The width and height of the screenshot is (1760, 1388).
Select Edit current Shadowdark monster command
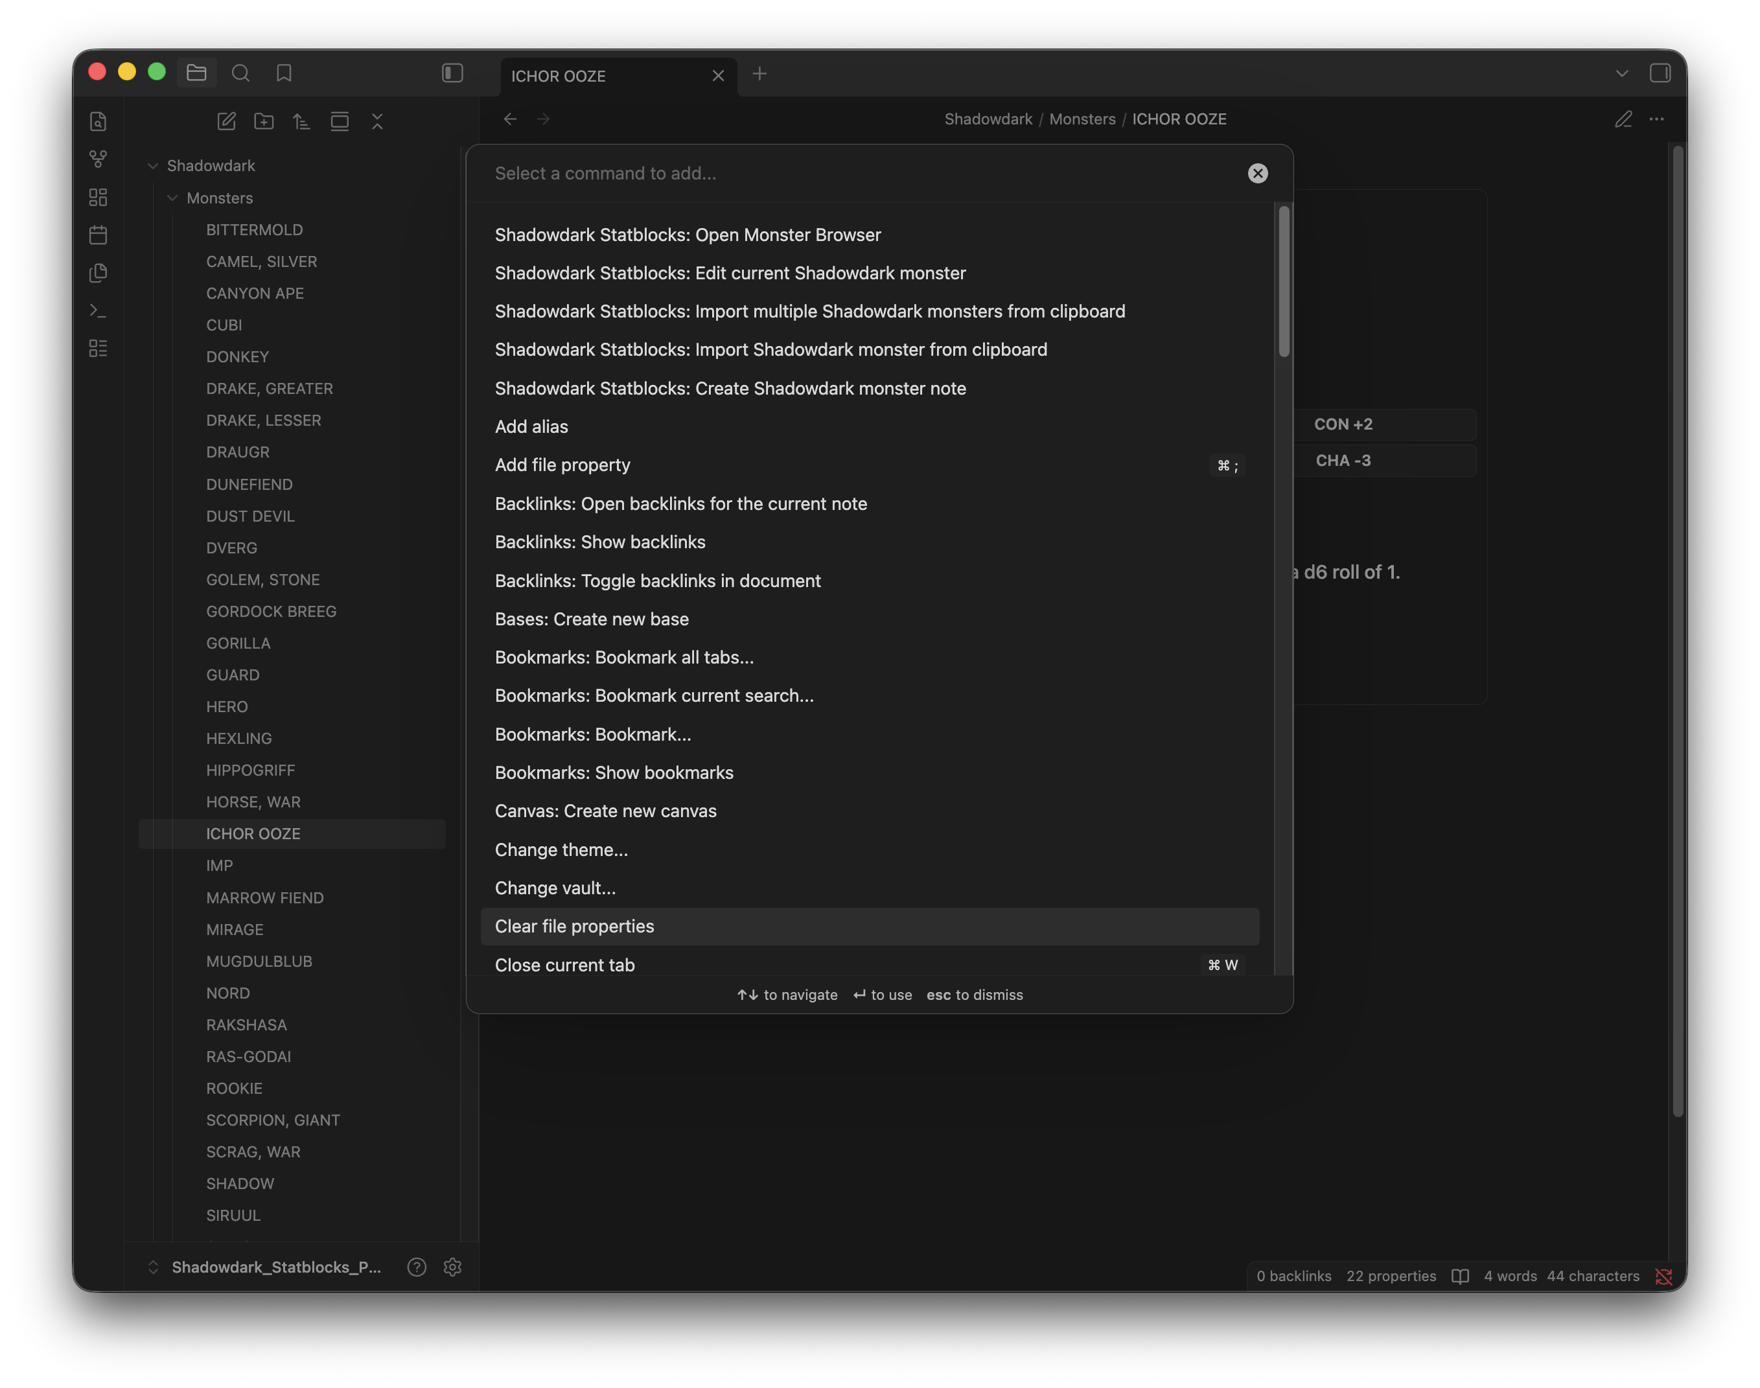pyautogui.click(x=870, y=273)
